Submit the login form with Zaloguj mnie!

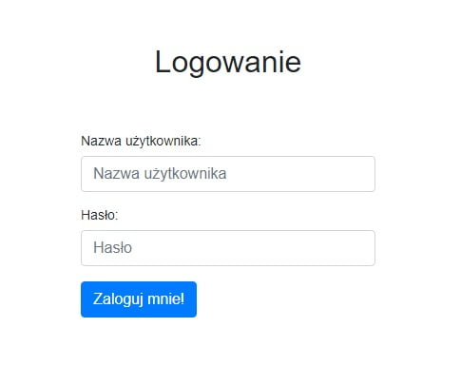pyautogui.click(x=139, y=299)
